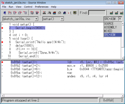Toggle breakpoint on line 6 Serial.print Hello
Screen dimensions: 125x104
click(x=2, y=42)
